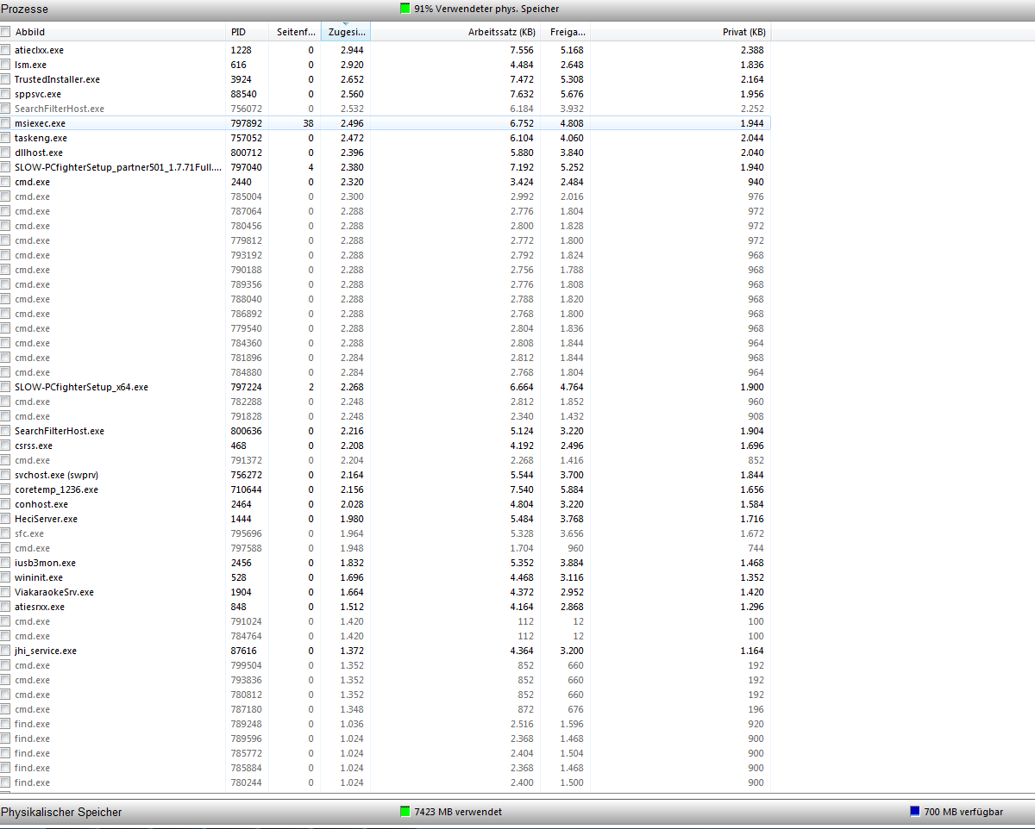Expand the Physikalischer Speicher section
The height and width of the screenshot is (829, 1035).
tap(517, 812)
